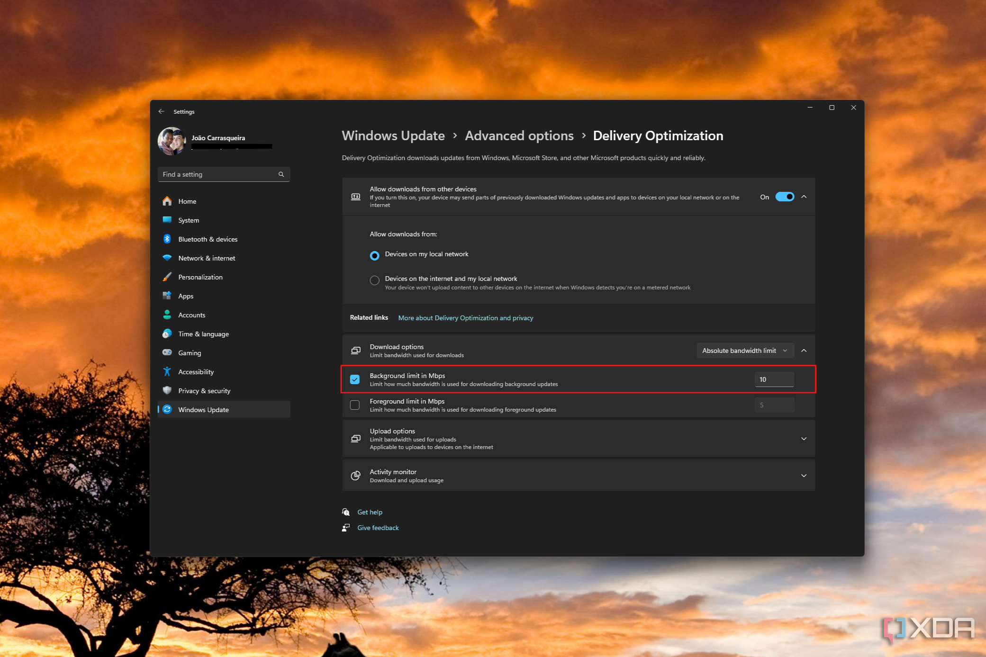Enable Foreground limit in Mbps checkbox

[354, 405]
